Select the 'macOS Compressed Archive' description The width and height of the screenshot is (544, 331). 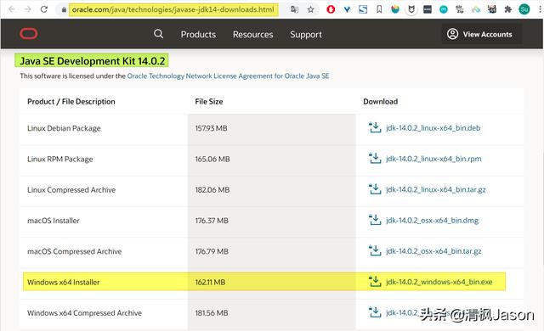75,251
